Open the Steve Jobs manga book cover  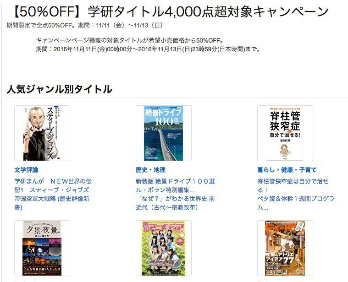tap(42, 133)
